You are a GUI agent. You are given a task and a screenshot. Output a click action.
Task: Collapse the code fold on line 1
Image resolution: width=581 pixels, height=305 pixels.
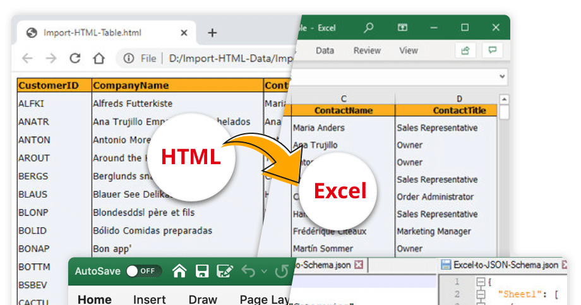coord(481,282)
